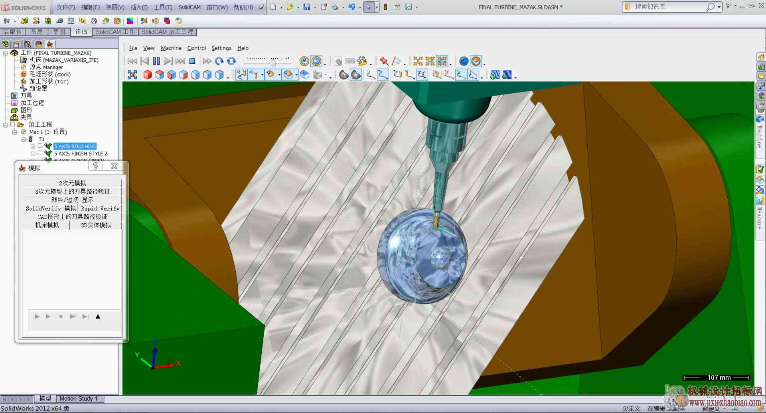Collapse the Mac 1 (1- 位置) node
Viewport: 766px width, 413px height.
tap(15, 132)
